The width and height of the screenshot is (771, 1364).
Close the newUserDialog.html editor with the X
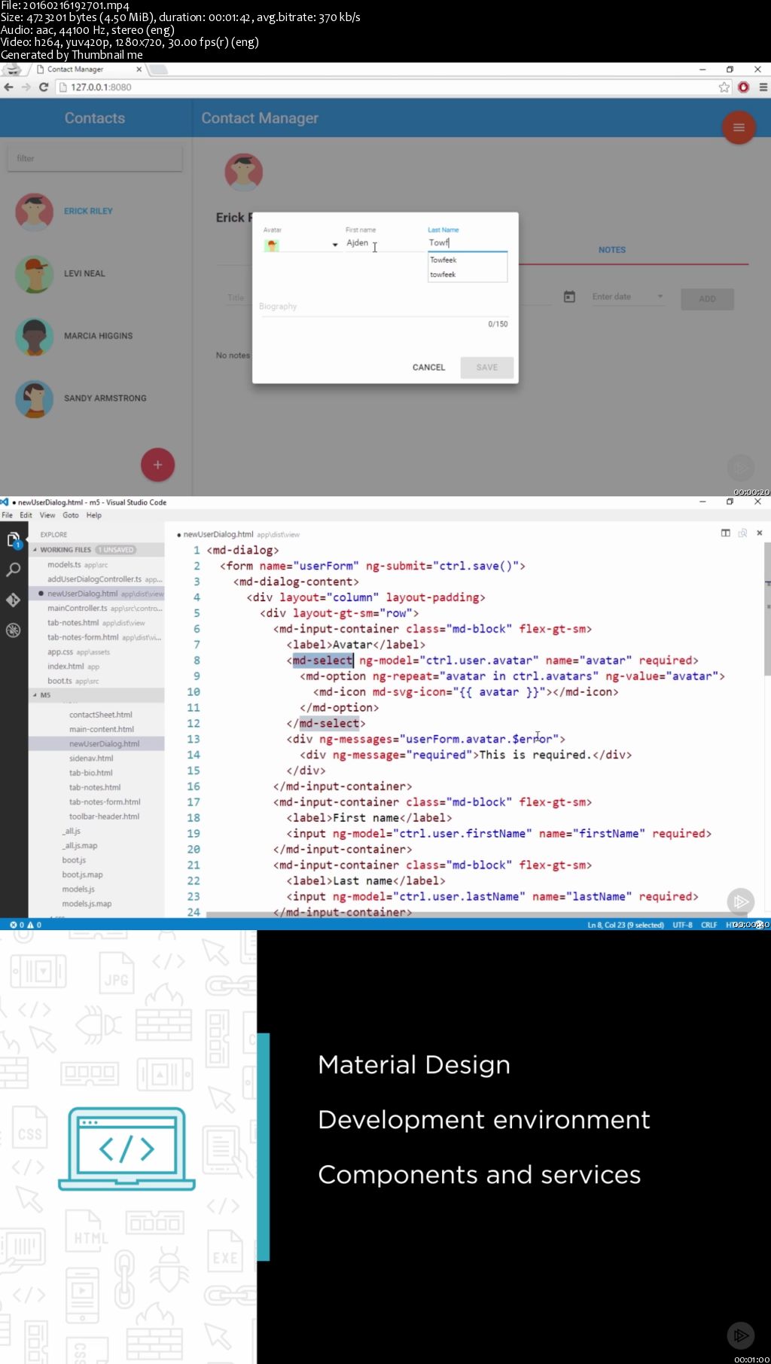760,533
